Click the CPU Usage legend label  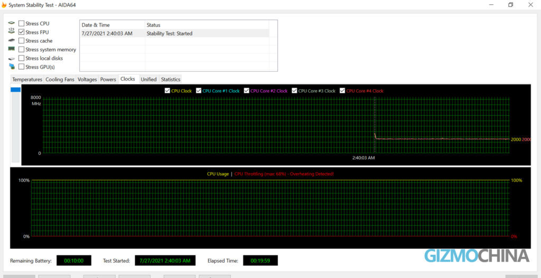point(218,174)
